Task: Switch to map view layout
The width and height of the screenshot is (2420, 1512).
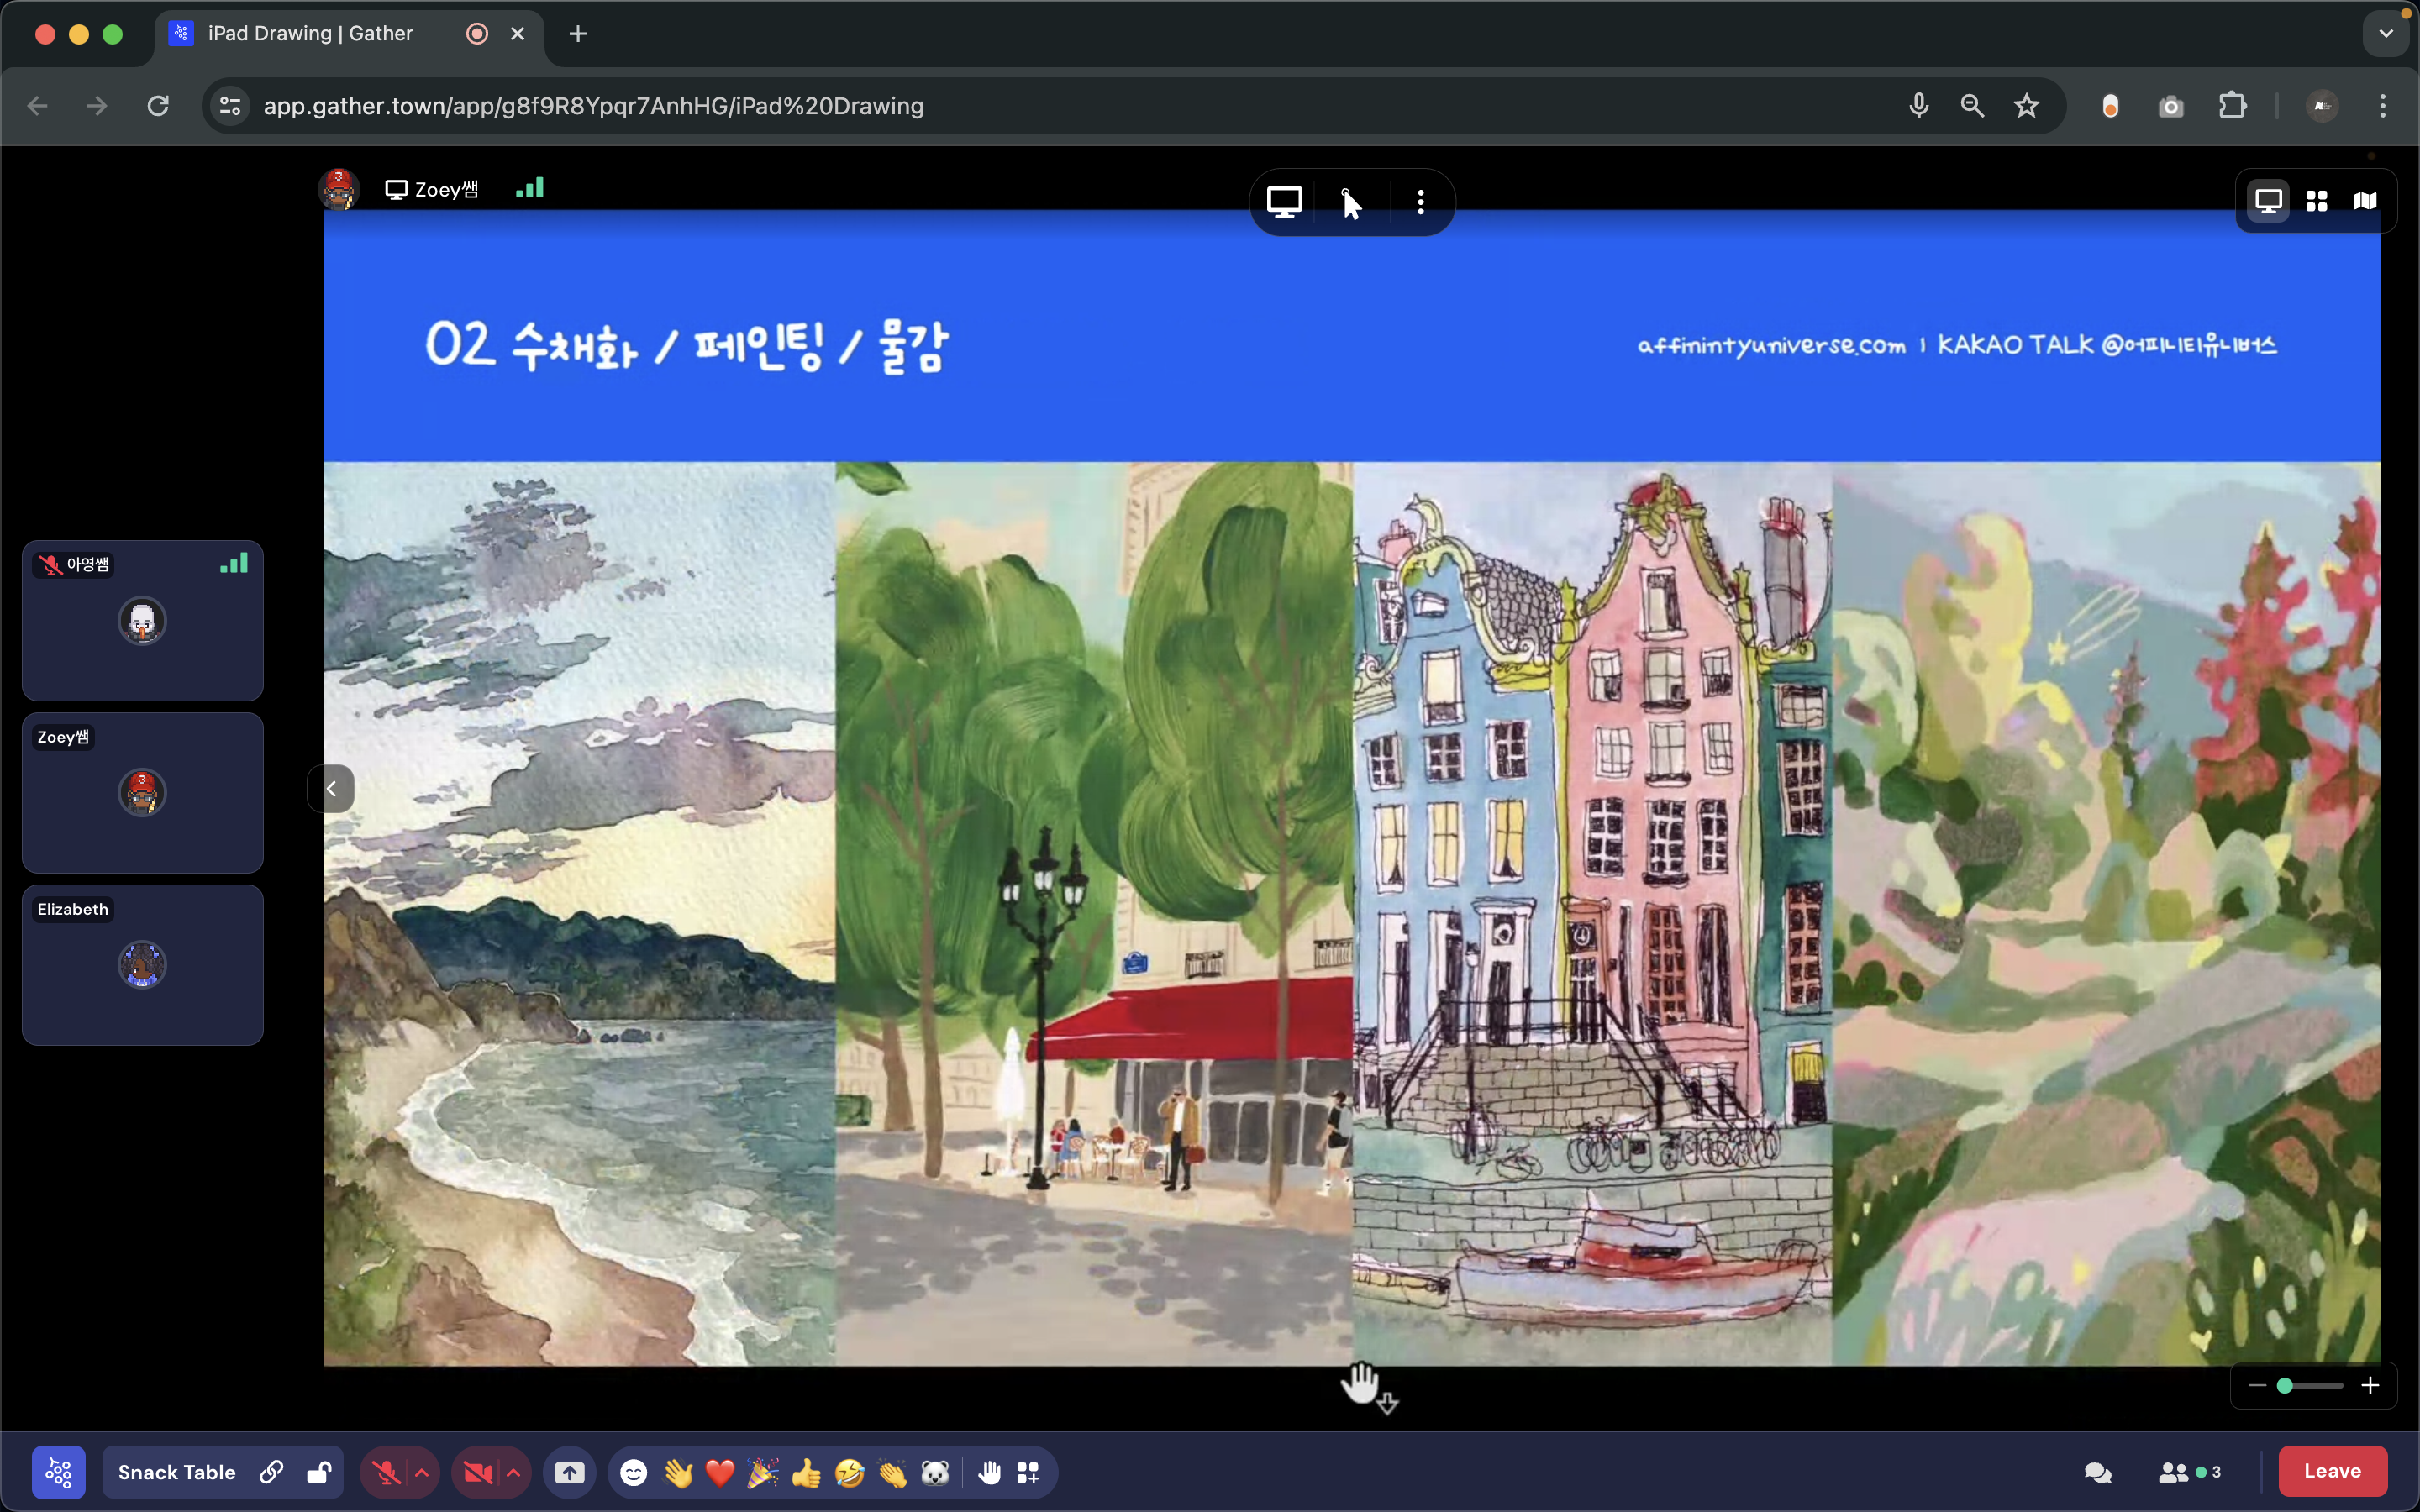Action: pos(2364,201)
